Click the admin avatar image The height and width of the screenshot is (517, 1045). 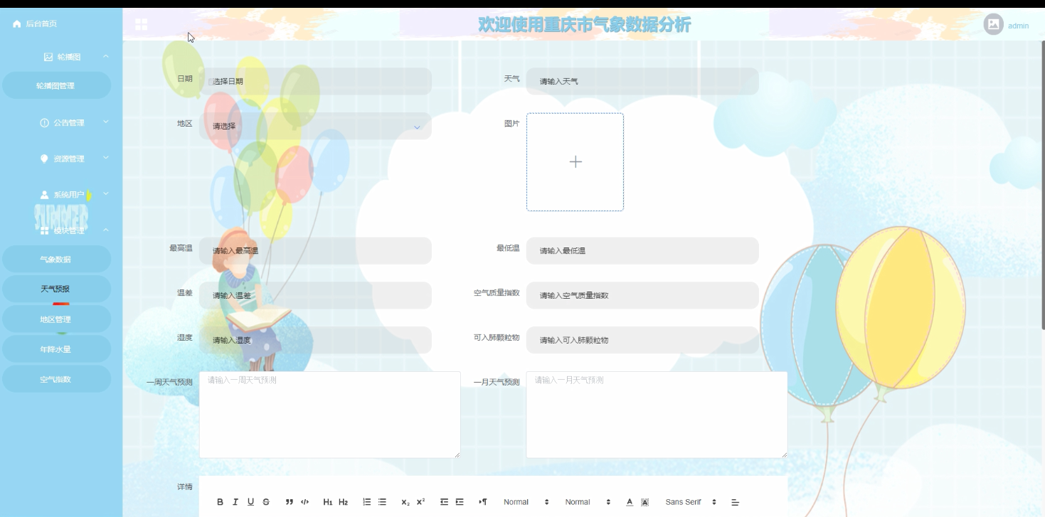(993, 24)
